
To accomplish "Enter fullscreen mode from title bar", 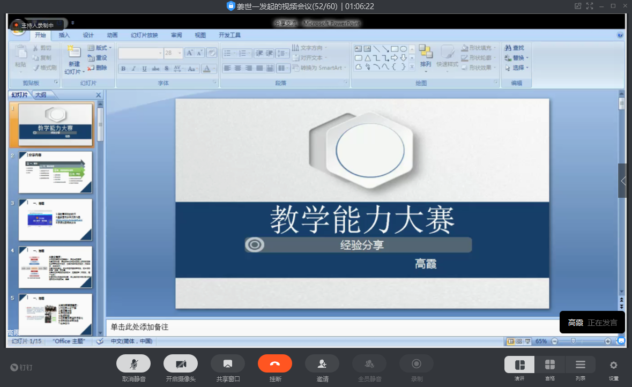I will pos(590,6).
